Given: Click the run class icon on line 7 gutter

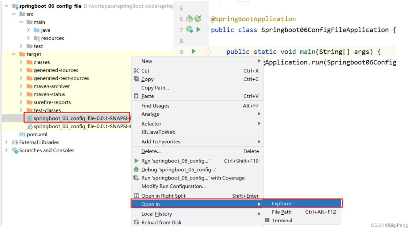Looking at the screenshot, I should tap(199, 29).
